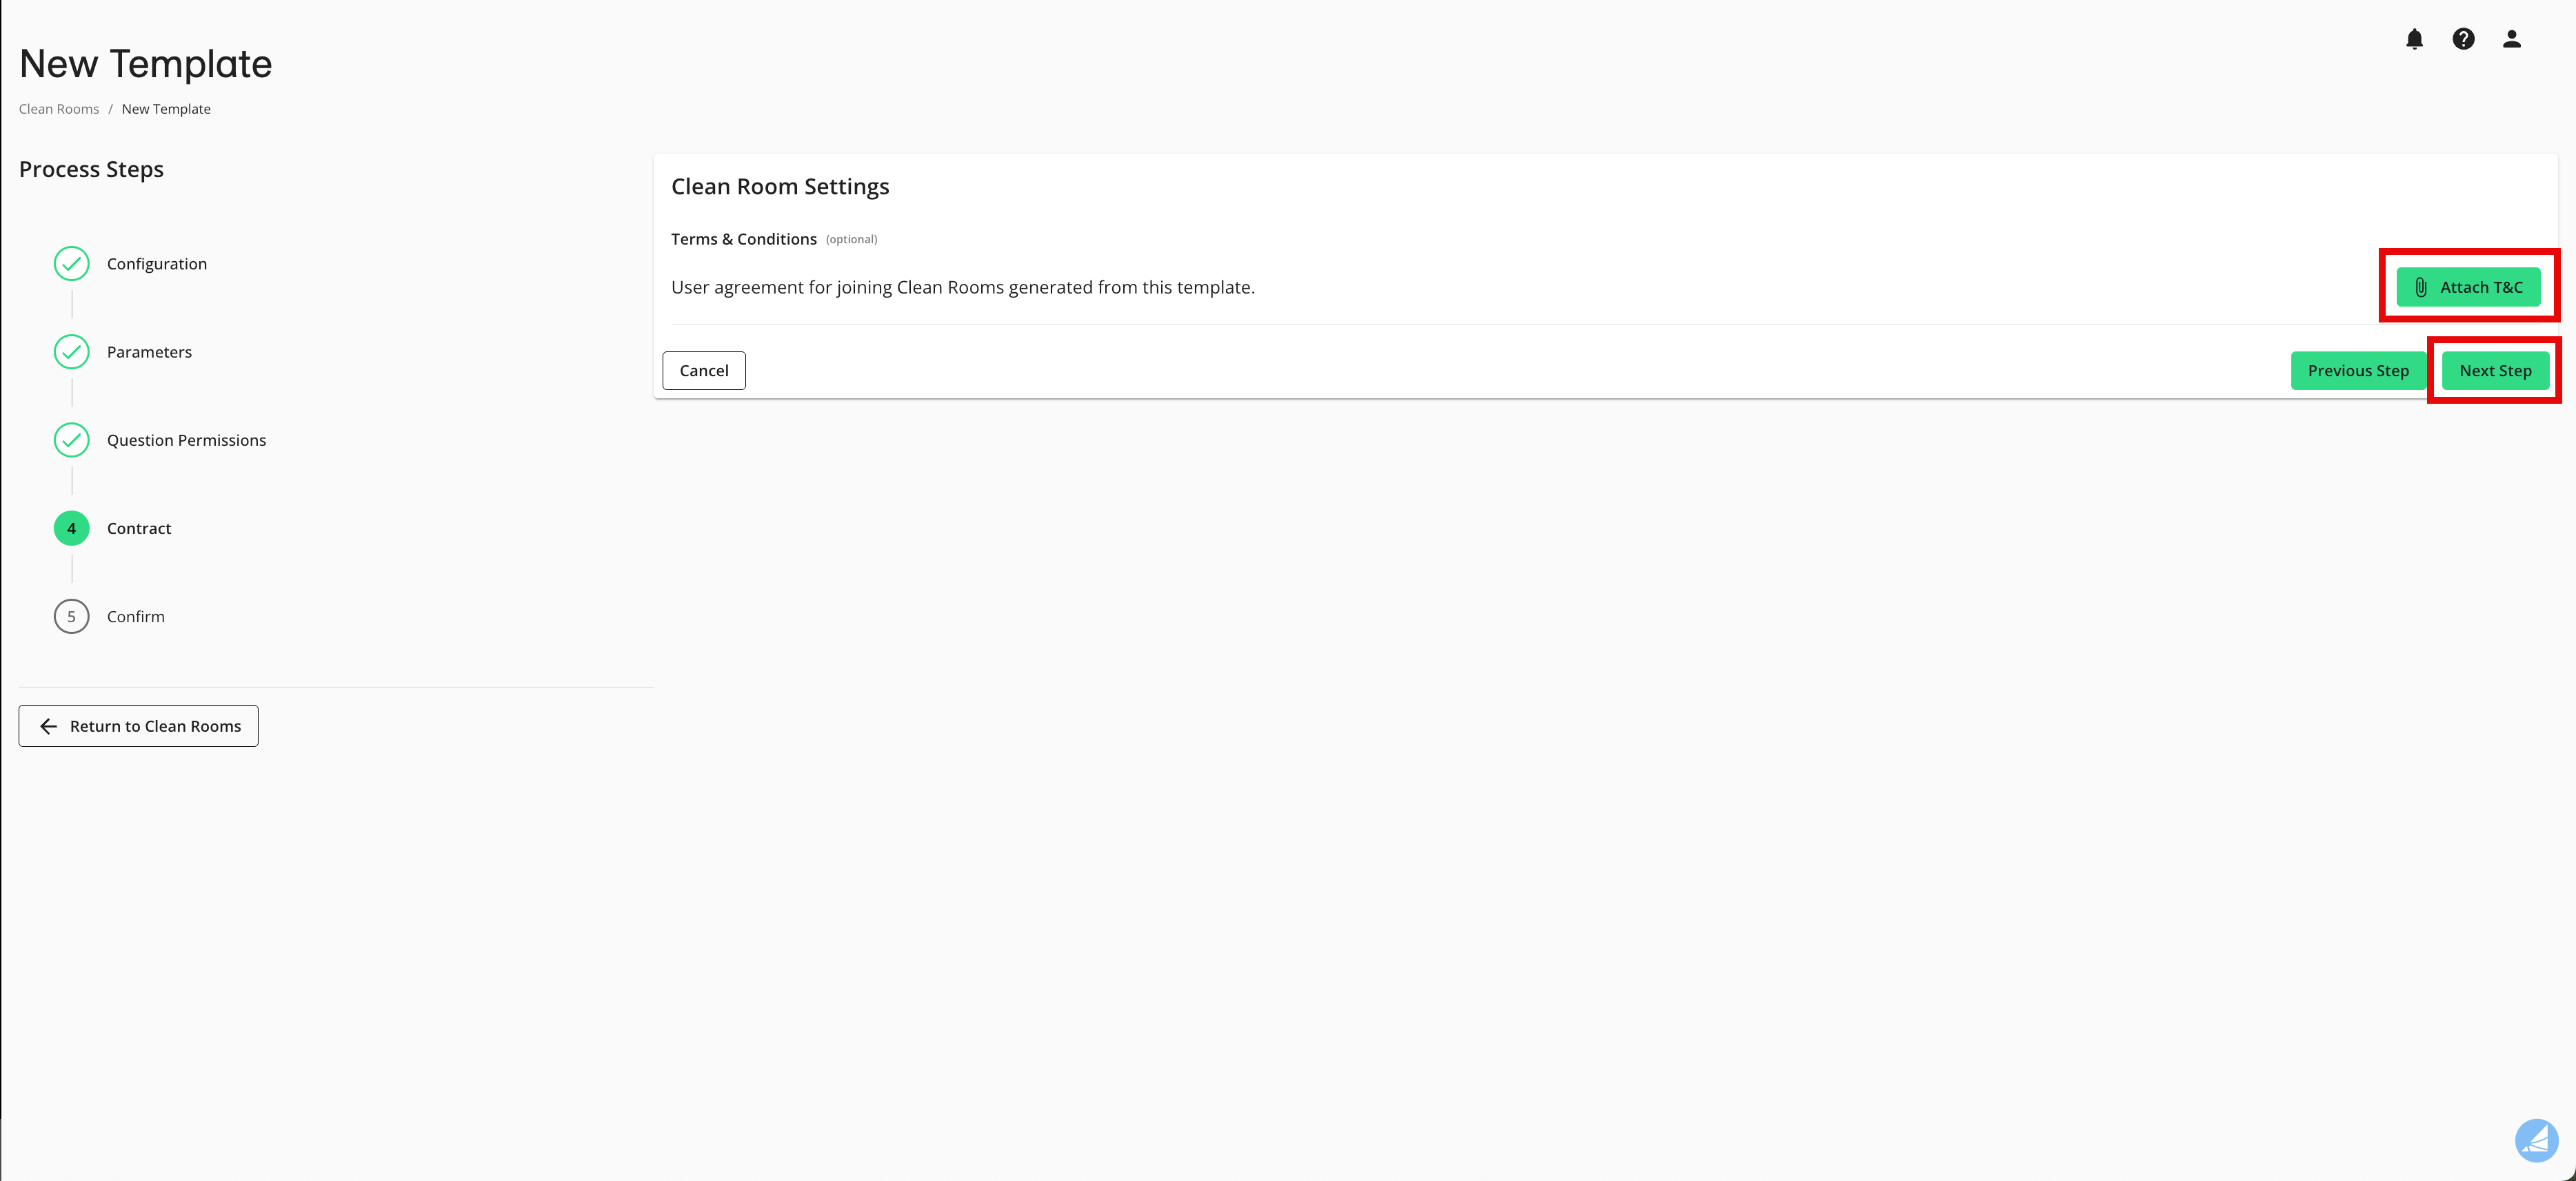Click the Next Step button
The width and height of the screenshot is (2576, 1181).
pyautogui.click(x=2495, y=370)
